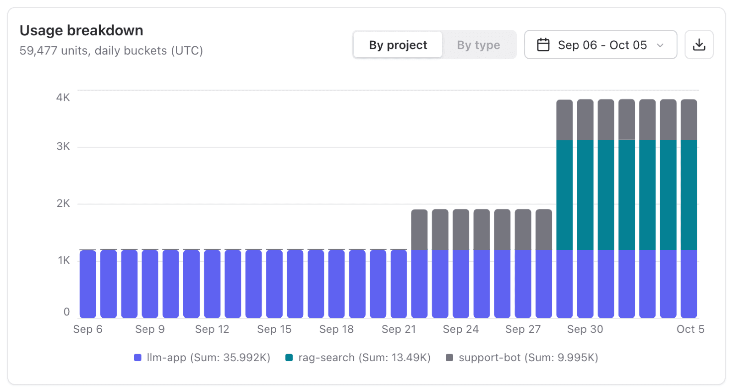Click the gray support-bot legend swatch
Screen dimensions: 733x392
[x=449, y=358]
